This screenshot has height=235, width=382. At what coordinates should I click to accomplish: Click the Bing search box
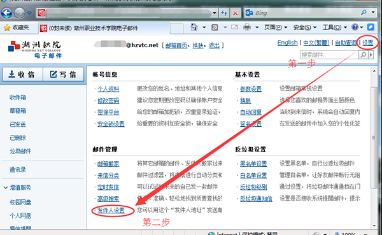coord(302,13)
